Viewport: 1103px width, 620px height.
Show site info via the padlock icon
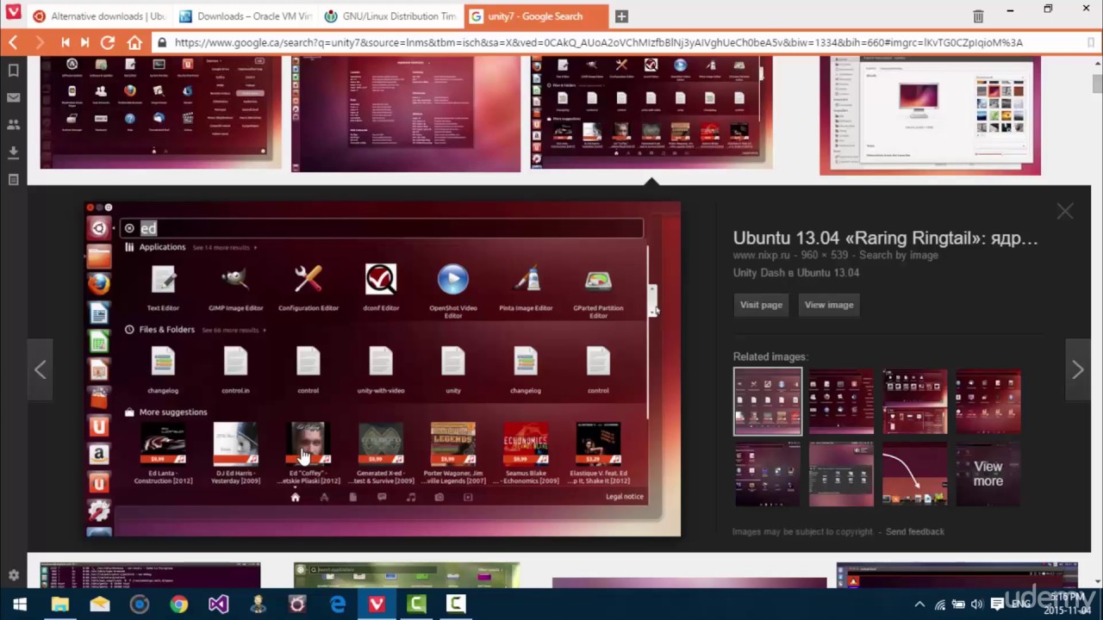(162, 42)
